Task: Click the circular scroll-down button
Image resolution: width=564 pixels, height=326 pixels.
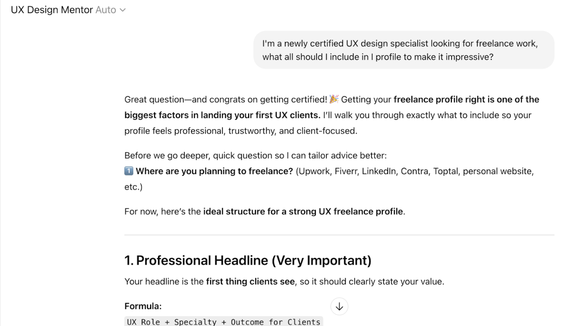Action: click(x=339, y=306)
